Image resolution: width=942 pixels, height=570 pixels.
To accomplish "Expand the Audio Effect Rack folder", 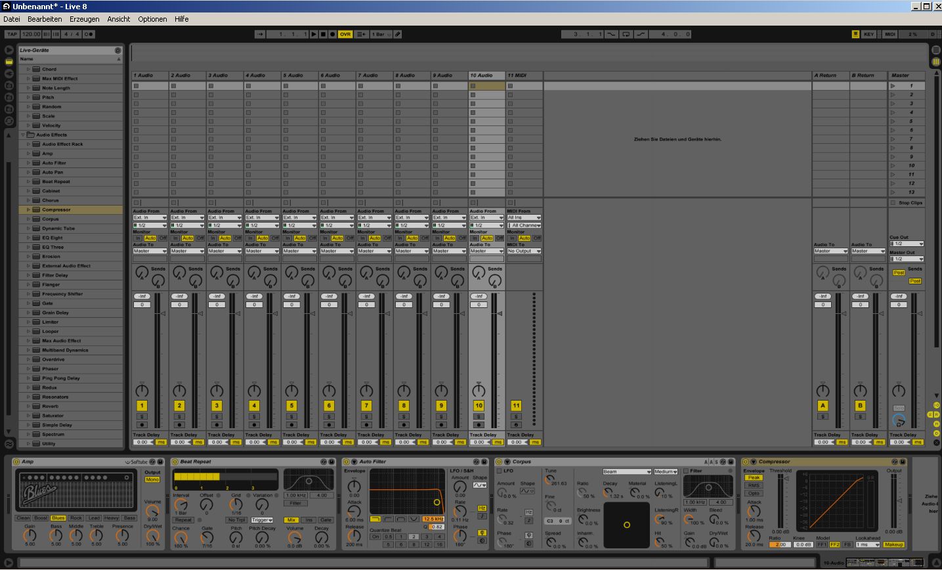I will tap(28, 144).
